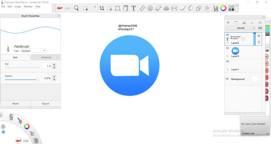Select the Quick Transform tool
This screenshot has width=271, height=144.
[x=110, y=8]
